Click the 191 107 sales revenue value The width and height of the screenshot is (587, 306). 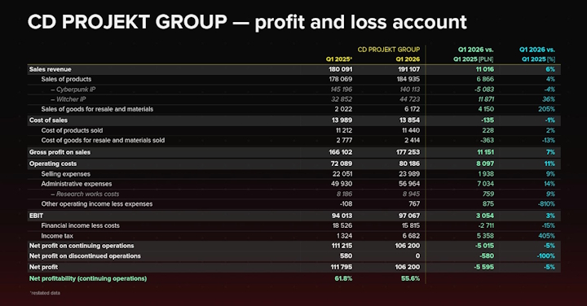[x=408, y=69]
